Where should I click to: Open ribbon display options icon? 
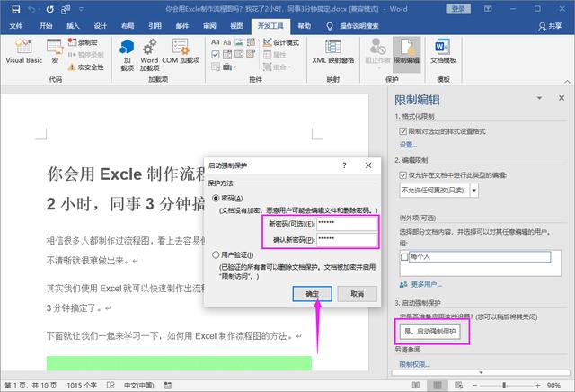[488, 8]
